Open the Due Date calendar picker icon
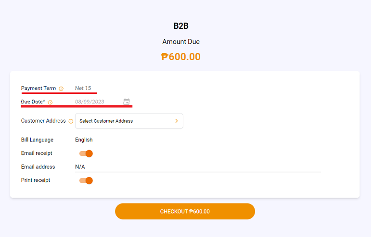This screenshot has height=240, width=371. tap(127, 101)
